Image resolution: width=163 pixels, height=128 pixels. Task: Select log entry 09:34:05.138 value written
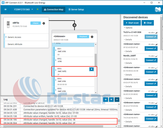click(59, 116)
